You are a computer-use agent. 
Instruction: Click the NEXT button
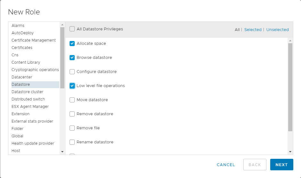pos(281,165)
